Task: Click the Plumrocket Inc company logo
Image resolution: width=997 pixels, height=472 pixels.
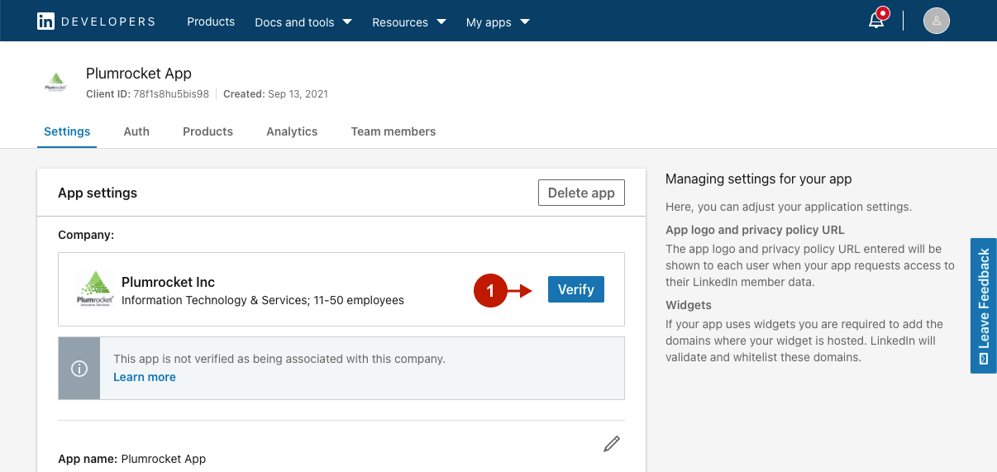Action: click(x=94, y=289)
